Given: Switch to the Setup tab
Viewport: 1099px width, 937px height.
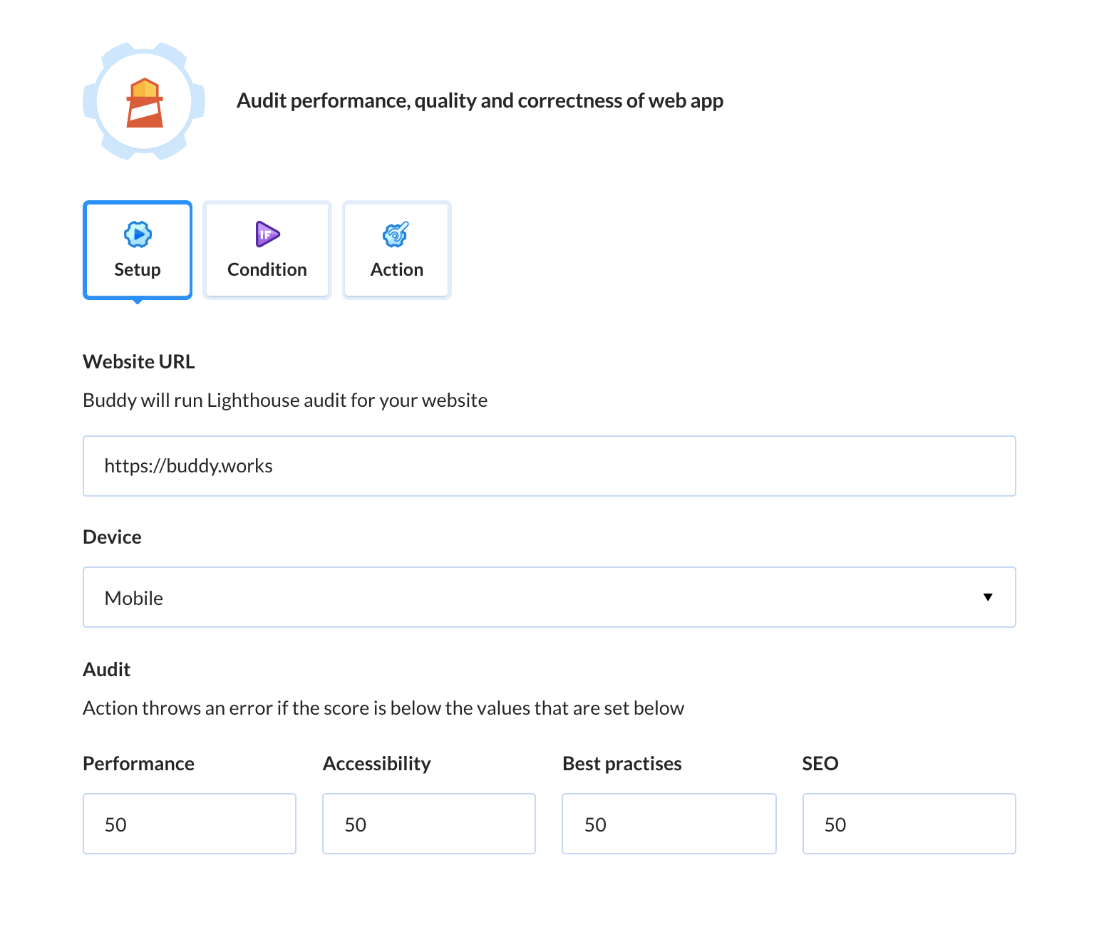Looking at the screenshot, I should click(138, 250).
